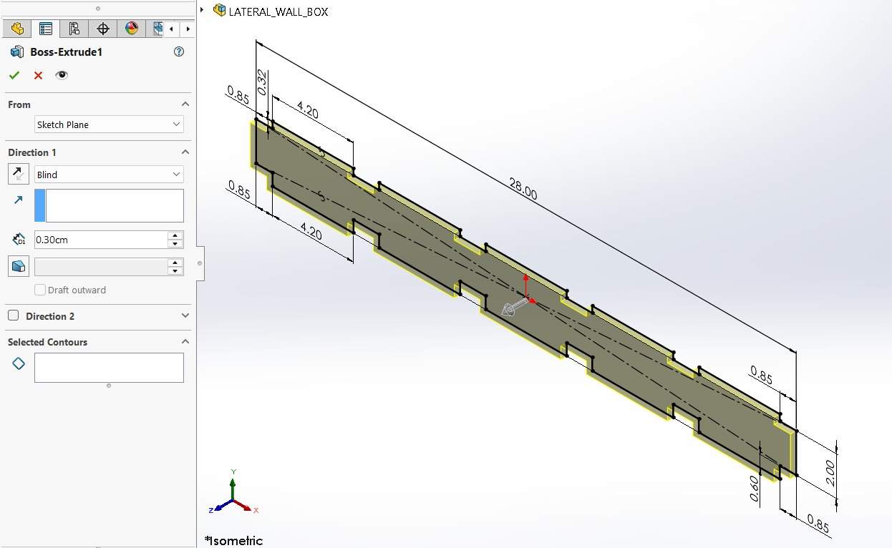Image resolution: width=892 pixels, height=548 pixels.
Task: Click the Selected Contours selection box
Action: [110, 368]
